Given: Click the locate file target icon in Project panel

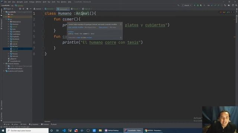Looking at the screenshot, I should (x=20, y=9).
